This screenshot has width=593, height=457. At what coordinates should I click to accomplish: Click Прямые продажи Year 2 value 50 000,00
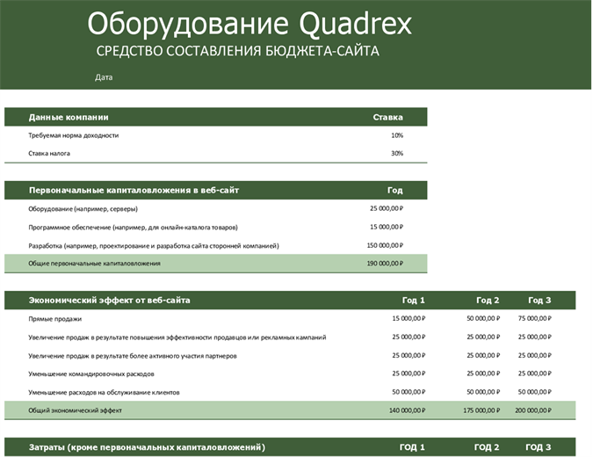coord(483,318)
